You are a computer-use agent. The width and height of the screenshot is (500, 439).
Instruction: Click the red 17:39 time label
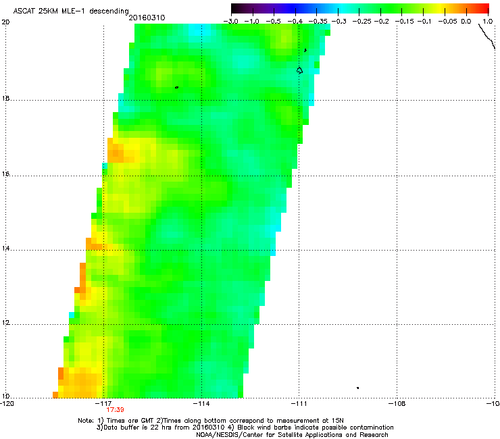pos(115,410)
